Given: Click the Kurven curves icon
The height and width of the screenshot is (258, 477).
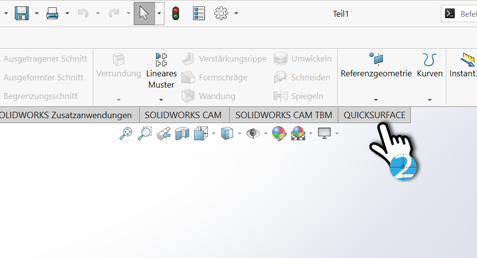Looking at the screenshot, I should coord(430,60).
